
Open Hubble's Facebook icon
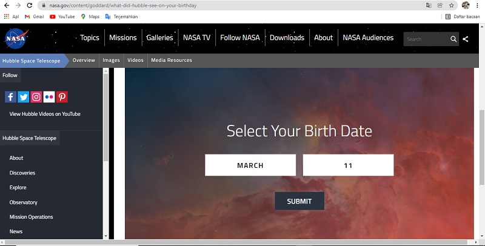tap(10, 97)
